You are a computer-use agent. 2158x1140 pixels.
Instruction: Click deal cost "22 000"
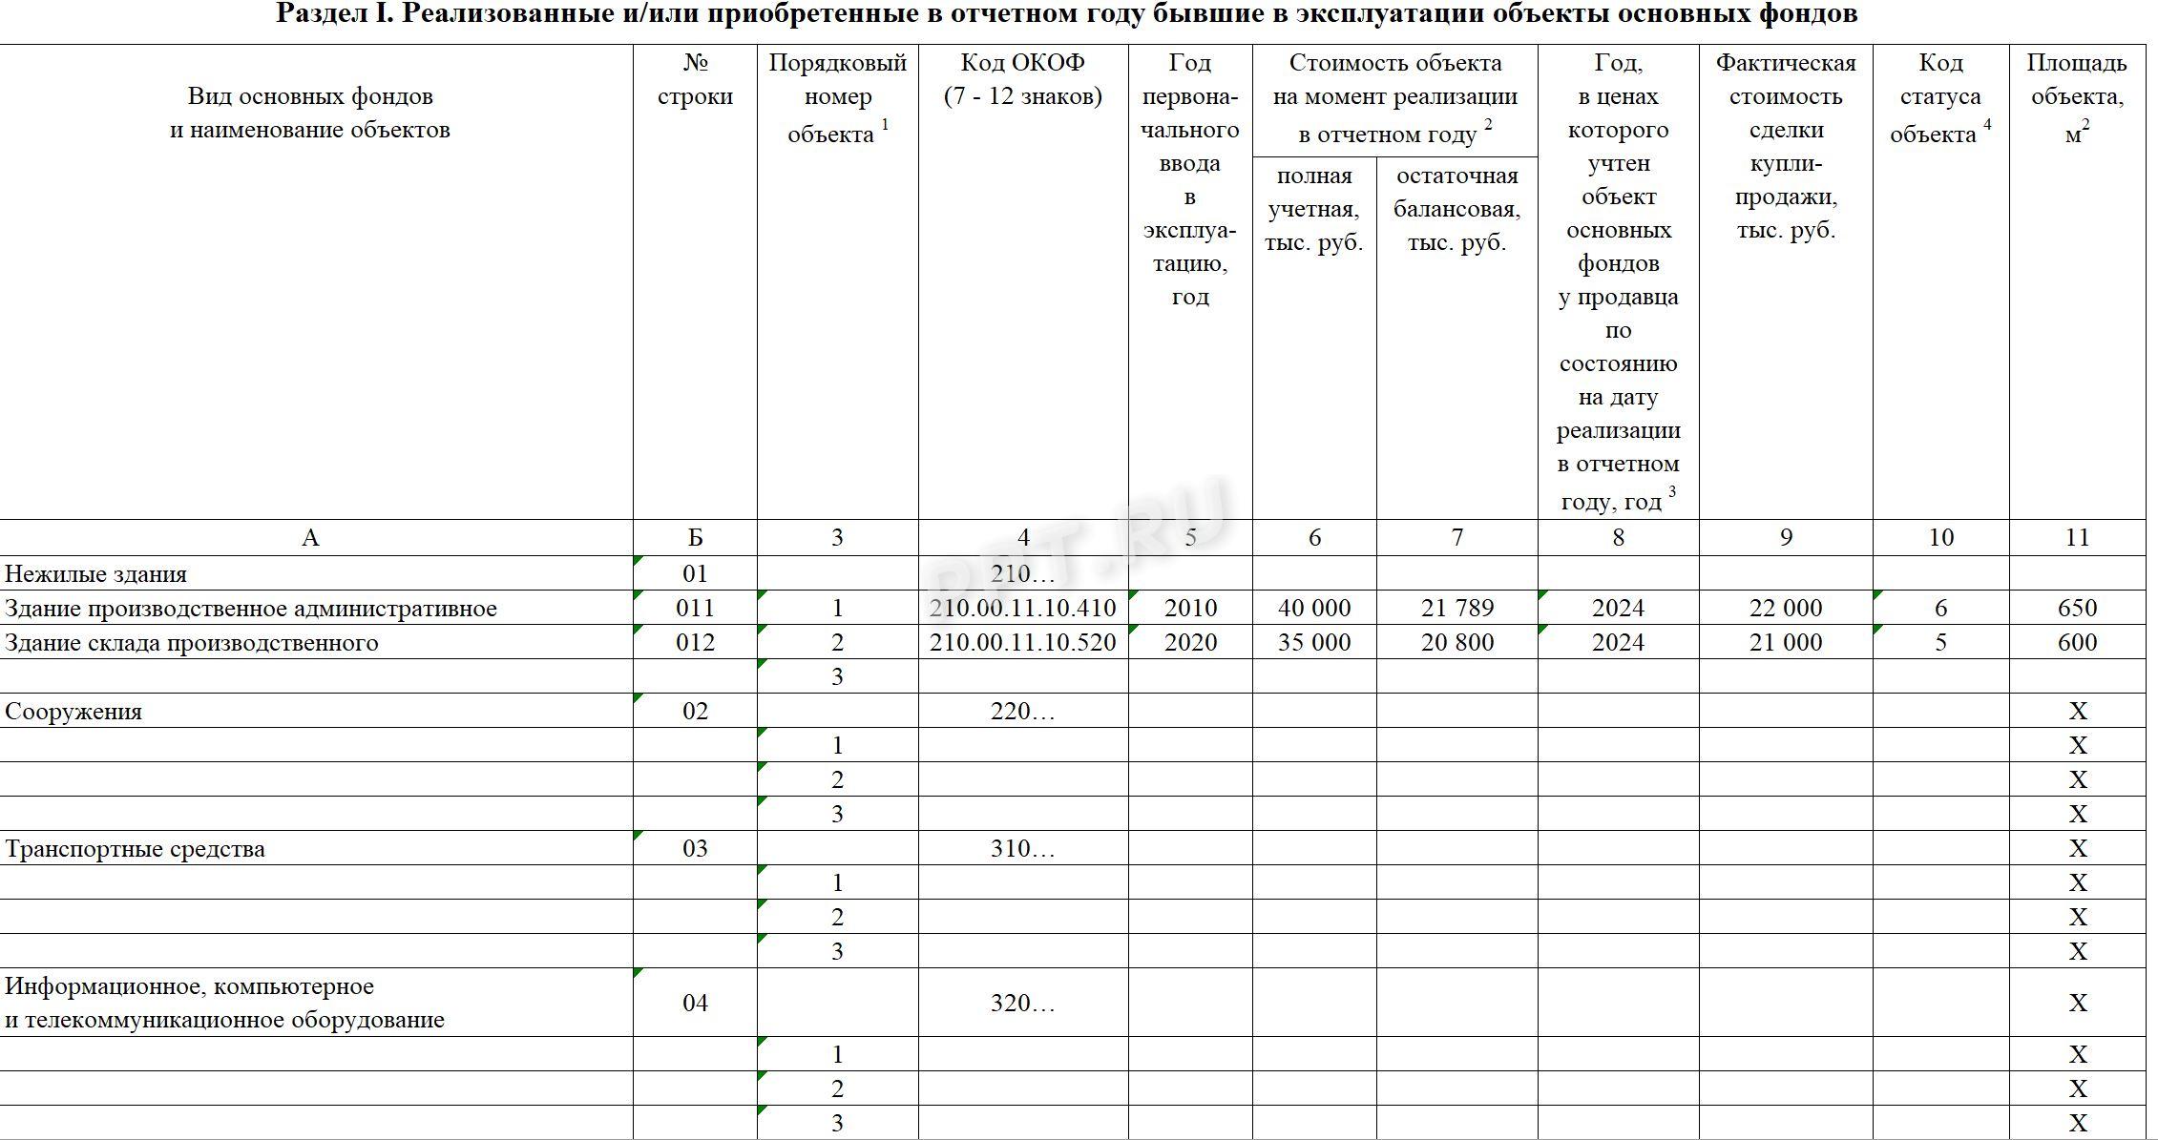point(1786,609)
